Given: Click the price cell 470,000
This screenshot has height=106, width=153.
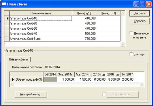Looking at the screenshot, I should (84, 29).
